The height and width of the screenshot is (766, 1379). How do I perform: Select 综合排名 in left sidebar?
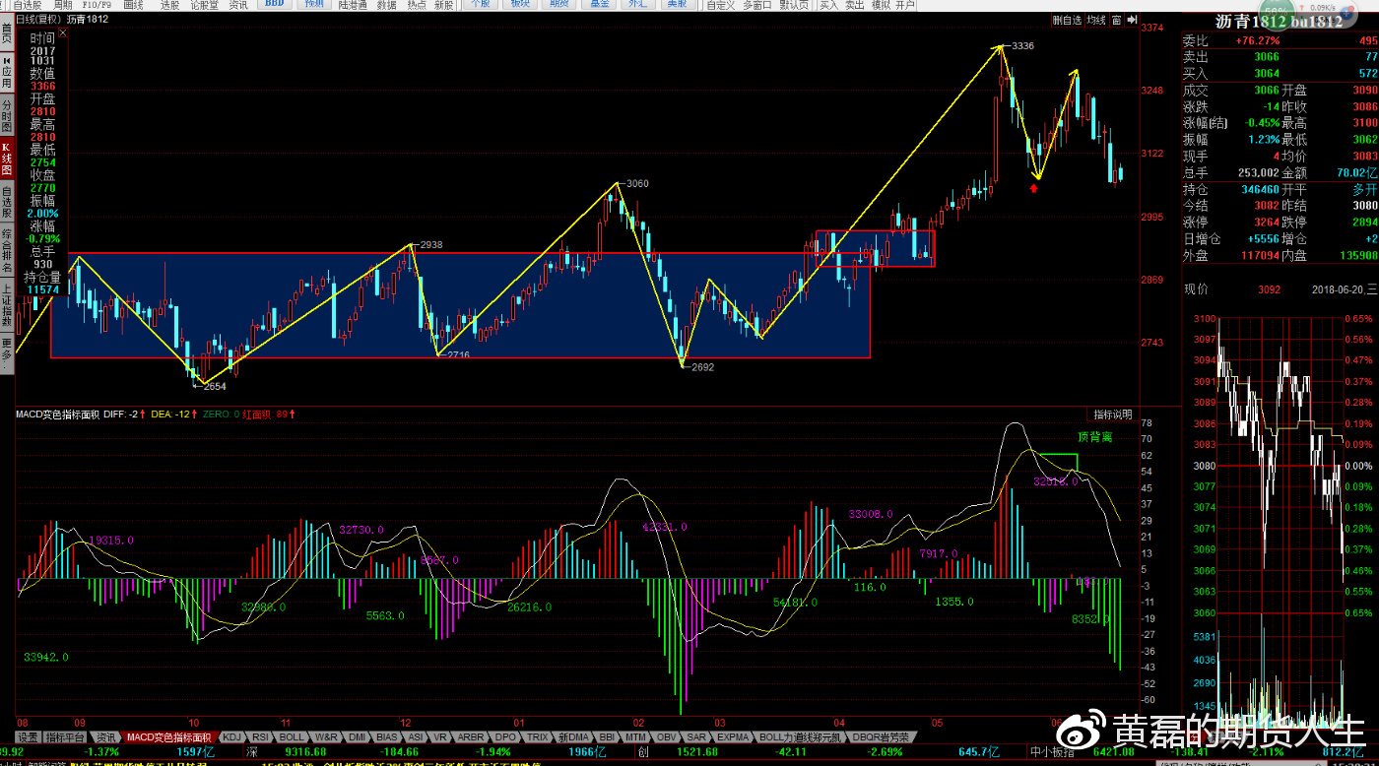pyautogui.click(x=7, y=250)
